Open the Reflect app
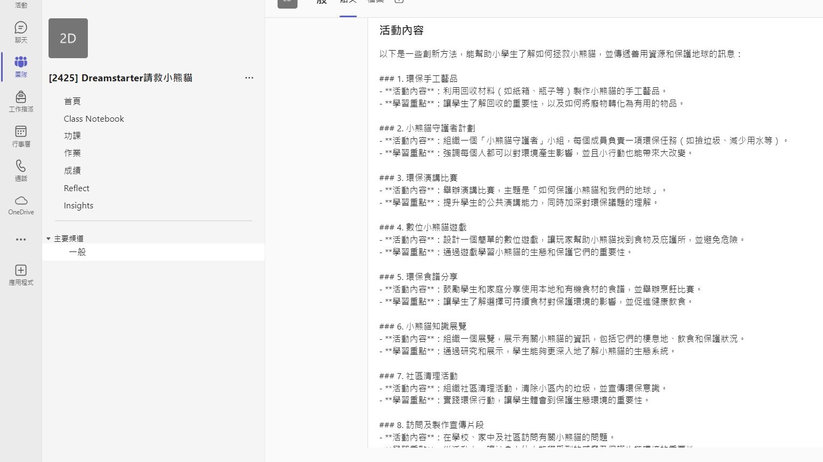823x462 pixels. pyautogui.click(x=77, y=188)
